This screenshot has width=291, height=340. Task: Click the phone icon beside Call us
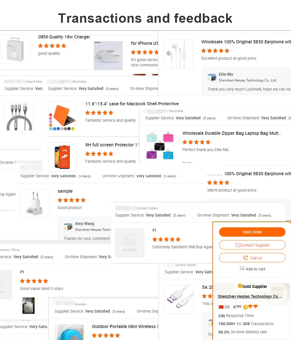245,258
